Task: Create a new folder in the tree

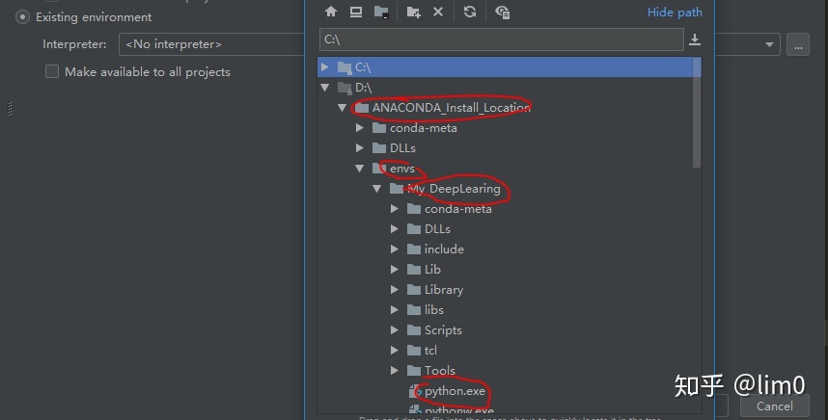Action: [x=413, y=13]
